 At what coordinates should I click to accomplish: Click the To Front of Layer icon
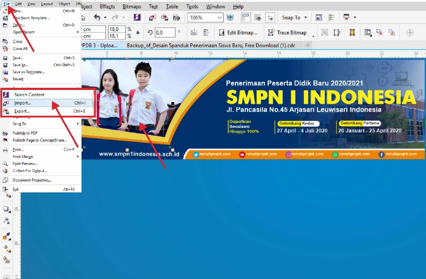pyautogui.click(x=379, y=32)
